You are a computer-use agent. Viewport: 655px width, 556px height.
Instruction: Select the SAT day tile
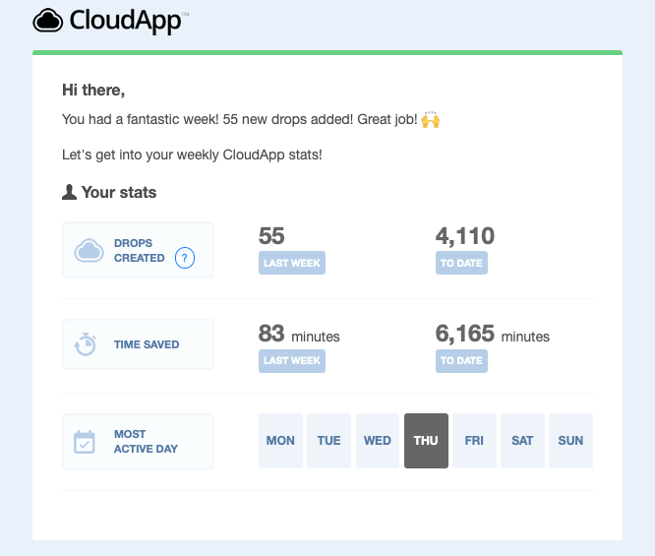(x=522, y=441)
